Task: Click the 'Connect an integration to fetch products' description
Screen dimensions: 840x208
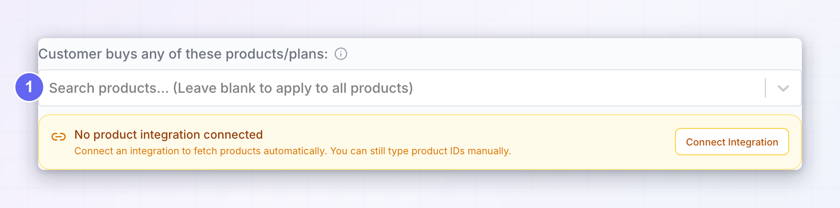Action: (x=200, y=151)
